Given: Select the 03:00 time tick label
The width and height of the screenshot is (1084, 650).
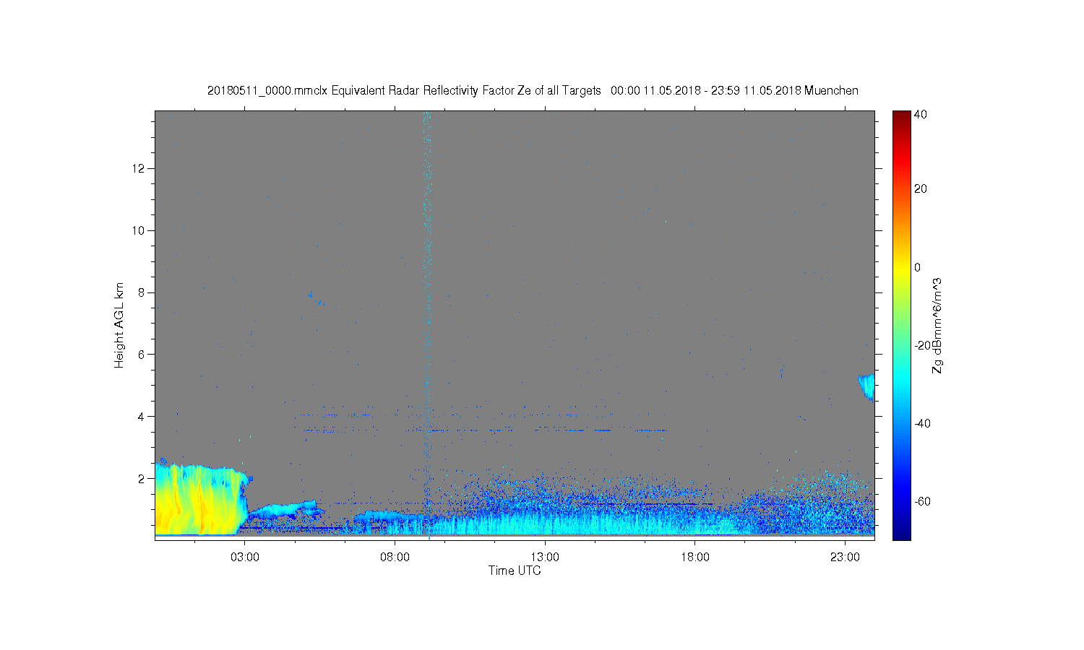Looking at the screenshot, I should [x=244, y=558].
